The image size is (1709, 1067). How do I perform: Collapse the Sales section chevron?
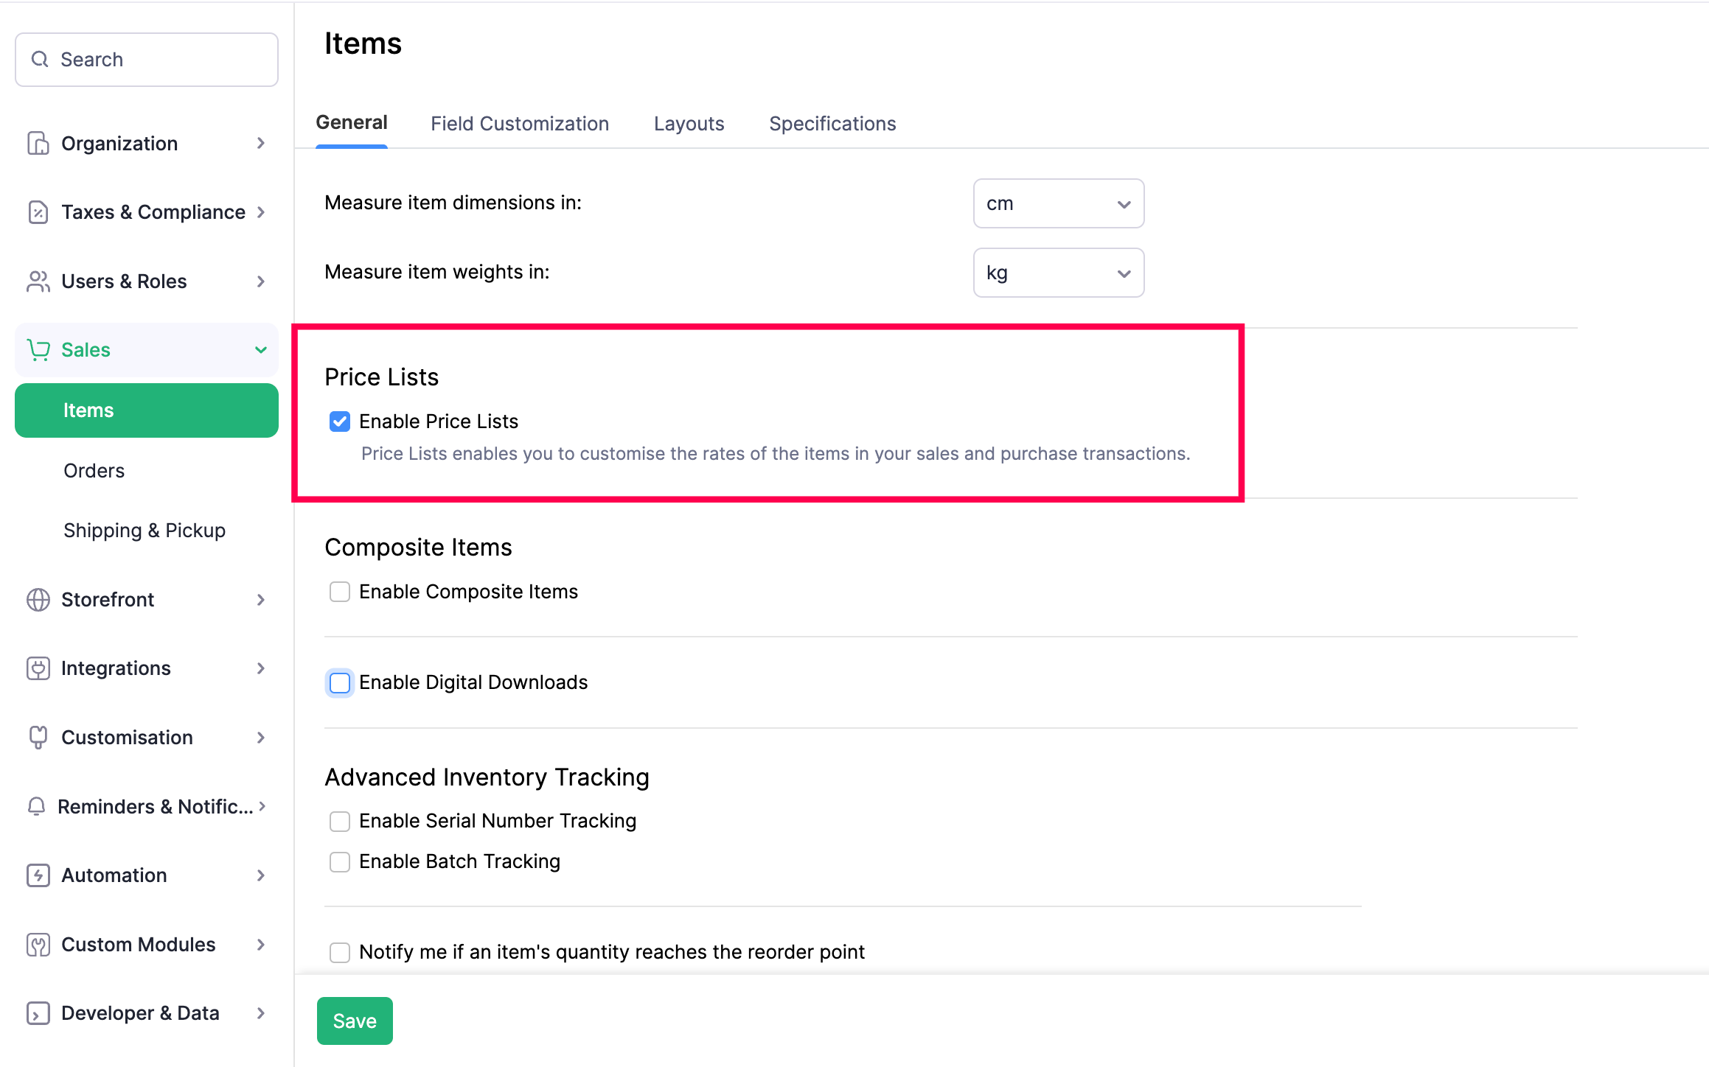260,350
